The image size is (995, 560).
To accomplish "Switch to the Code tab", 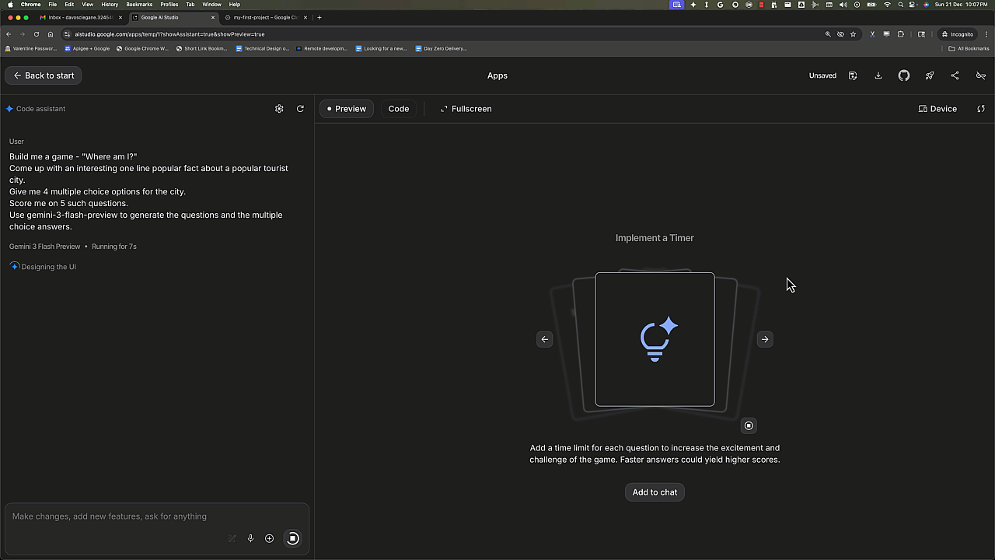I will point(399,109).
